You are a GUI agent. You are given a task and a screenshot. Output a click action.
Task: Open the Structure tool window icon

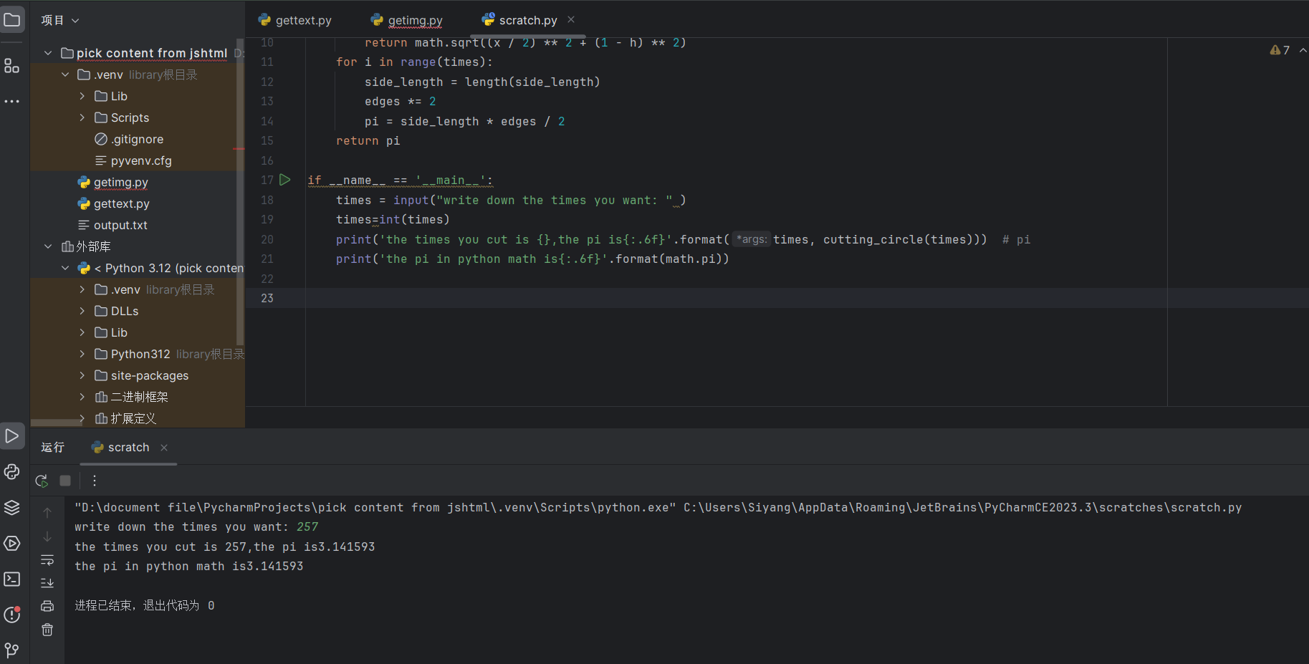[x=12, y=66]
